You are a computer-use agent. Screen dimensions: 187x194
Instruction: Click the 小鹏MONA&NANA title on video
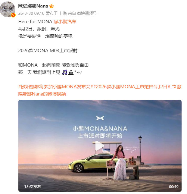[100, 129]
